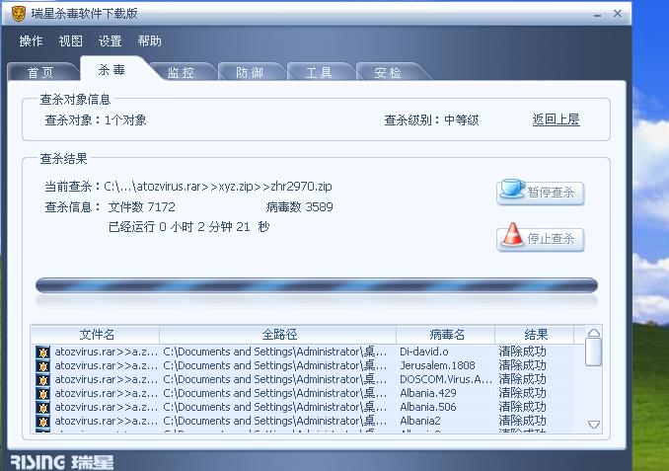Open the 设置 menu
The image size is (669, 471).
[111, 41]
